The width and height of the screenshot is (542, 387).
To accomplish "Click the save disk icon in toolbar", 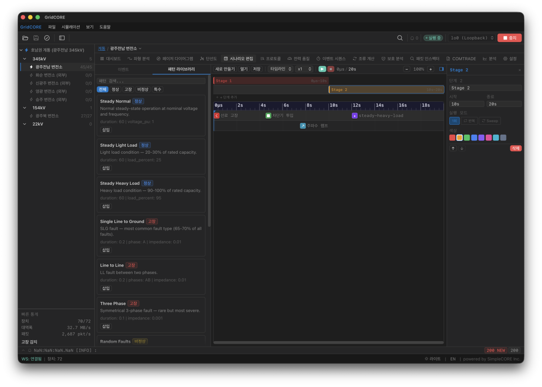I will 36,38.
